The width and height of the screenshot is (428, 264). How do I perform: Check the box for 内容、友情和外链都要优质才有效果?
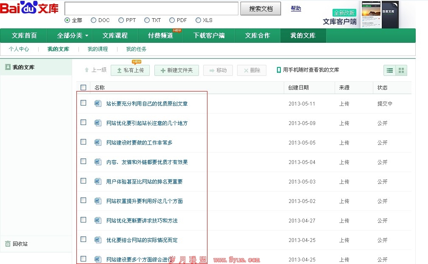point(83,161)
